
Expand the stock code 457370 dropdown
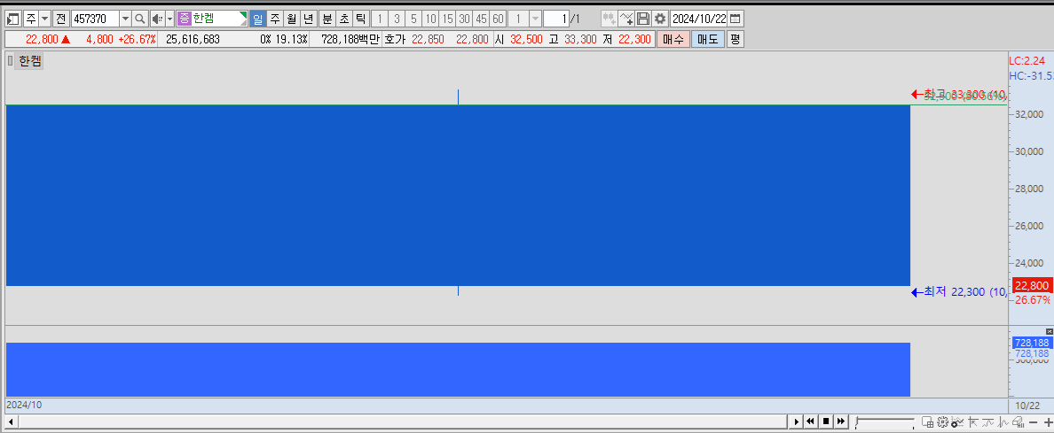click(x=125, y=19)
